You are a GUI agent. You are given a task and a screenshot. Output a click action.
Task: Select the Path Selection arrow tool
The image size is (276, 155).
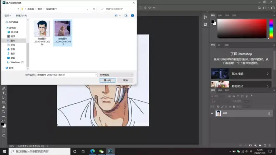[x=3, y=97]
